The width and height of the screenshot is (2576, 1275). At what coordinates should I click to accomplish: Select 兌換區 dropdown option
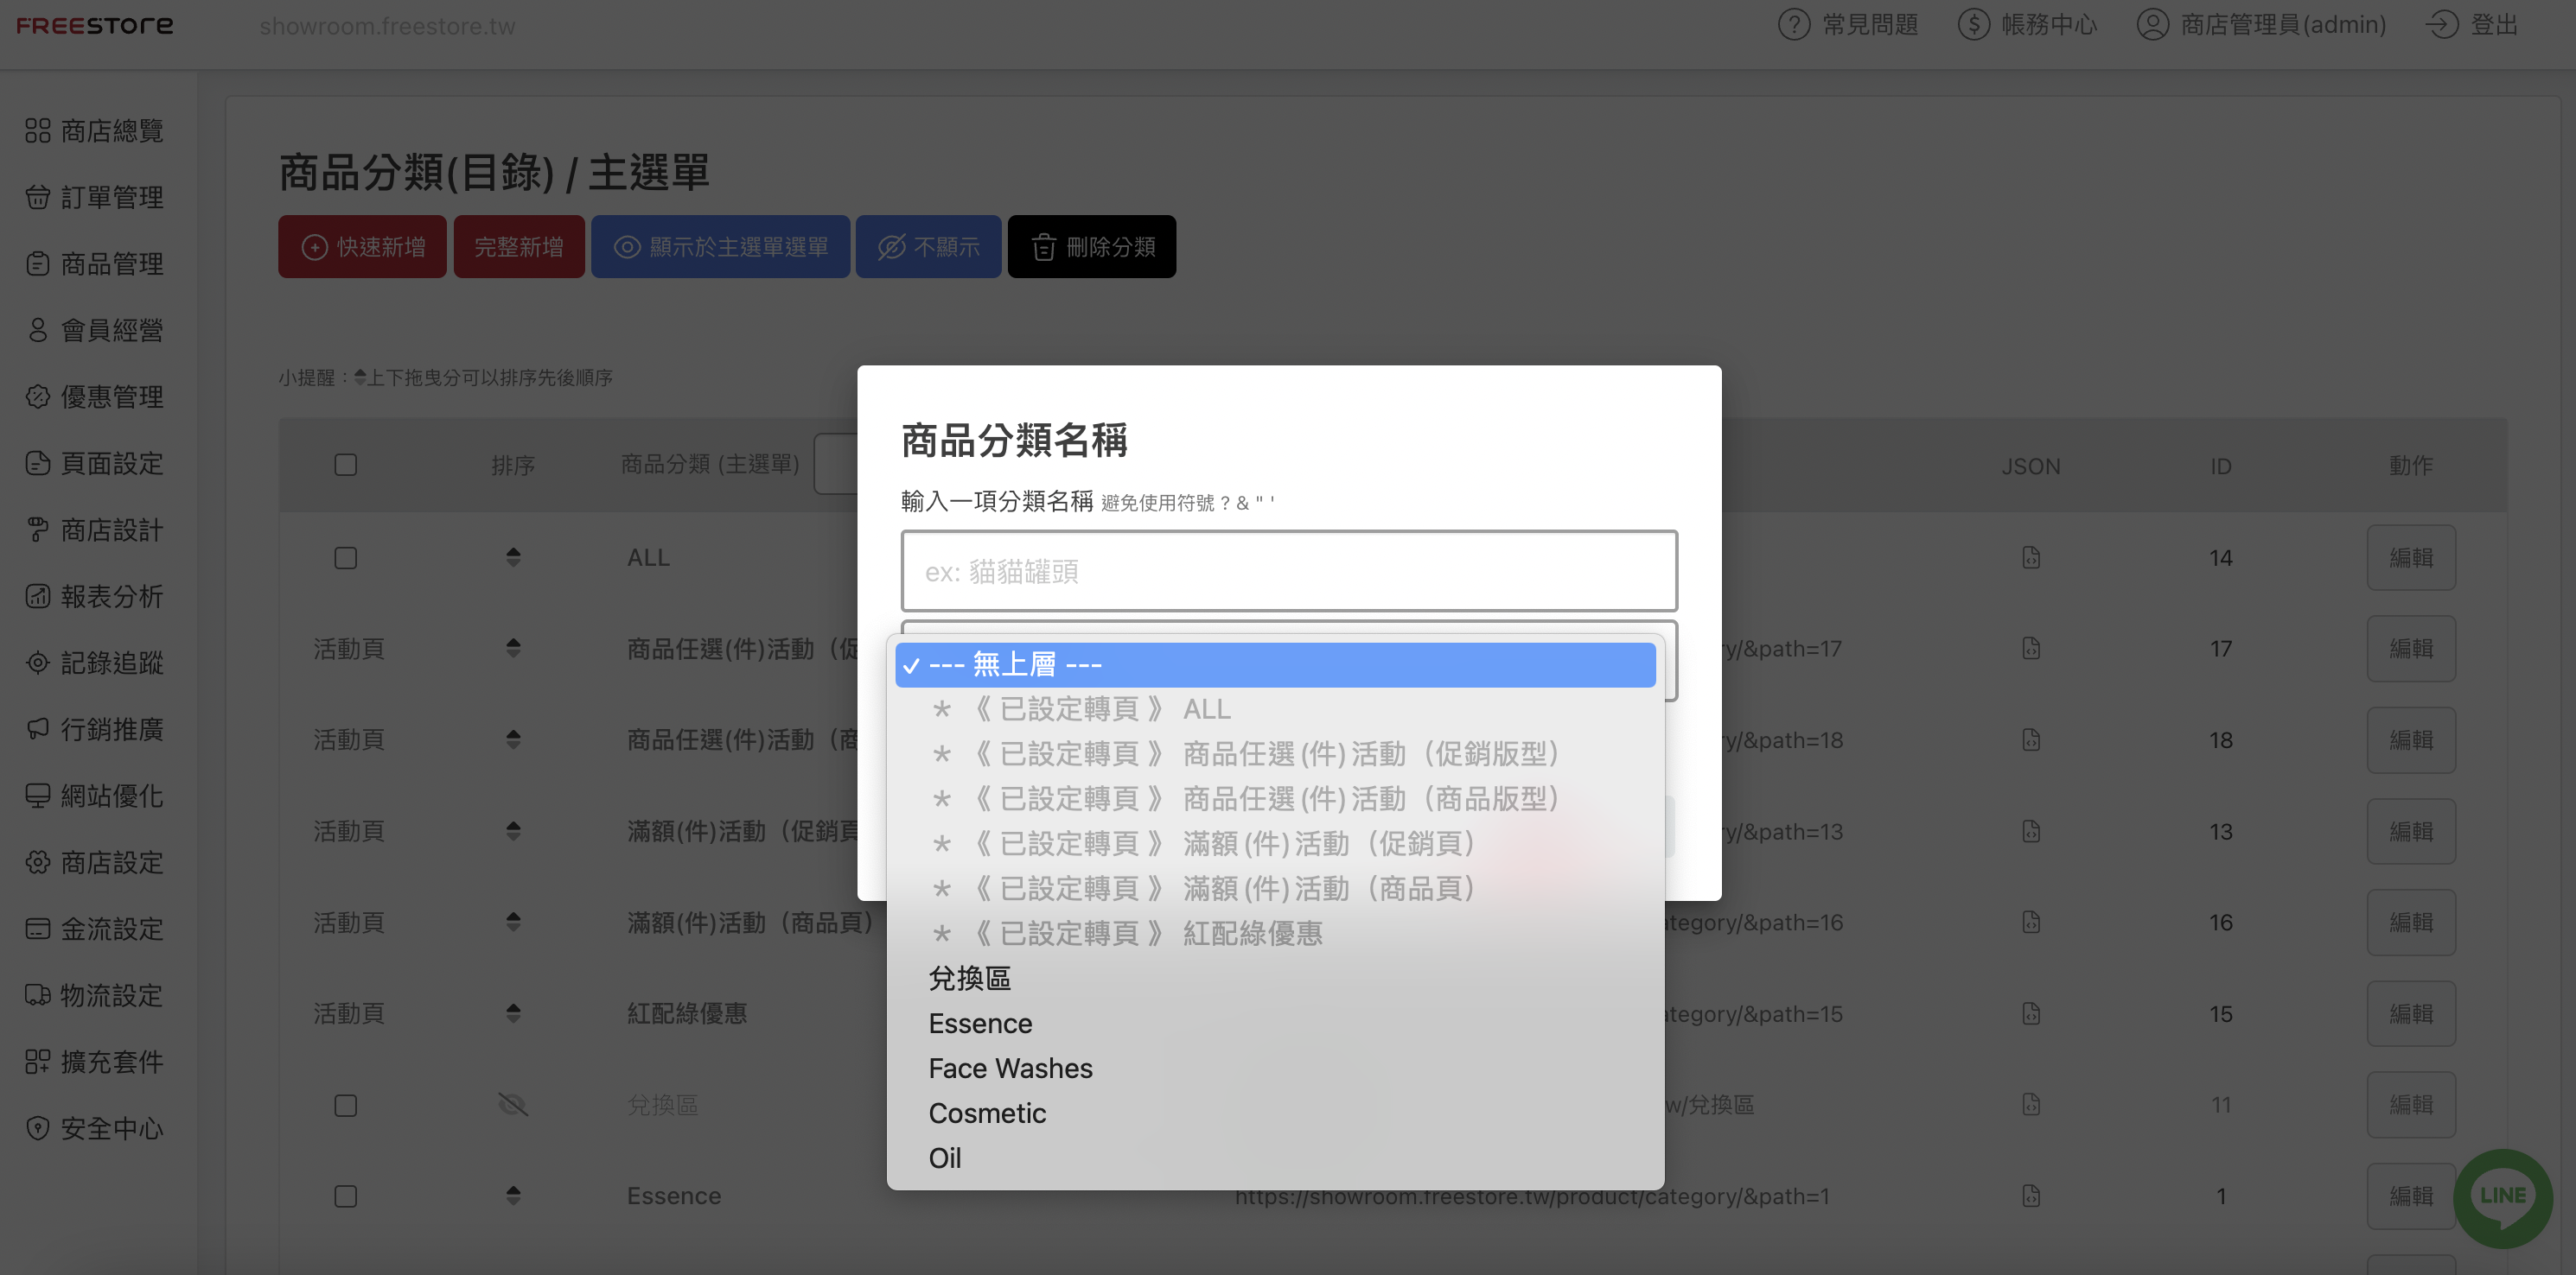pyautogui.click(x=1275, y=980)
